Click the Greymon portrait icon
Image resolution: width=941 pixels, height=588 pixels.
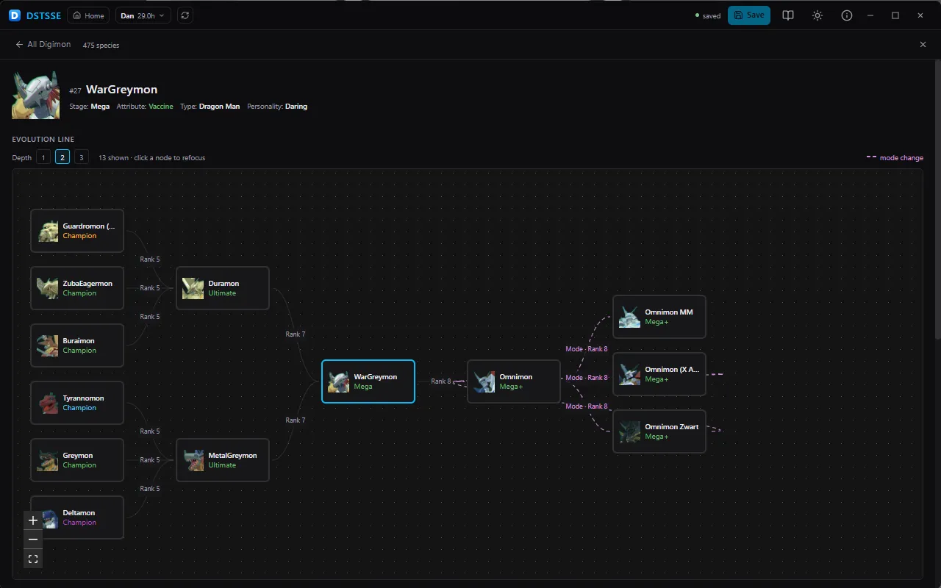click(x=48, y=460)
